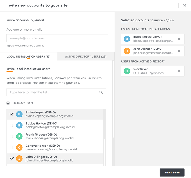Click Bobby Horton's blue avatar icon
Viewport: 191px width, 178px height.
(19, 125)
